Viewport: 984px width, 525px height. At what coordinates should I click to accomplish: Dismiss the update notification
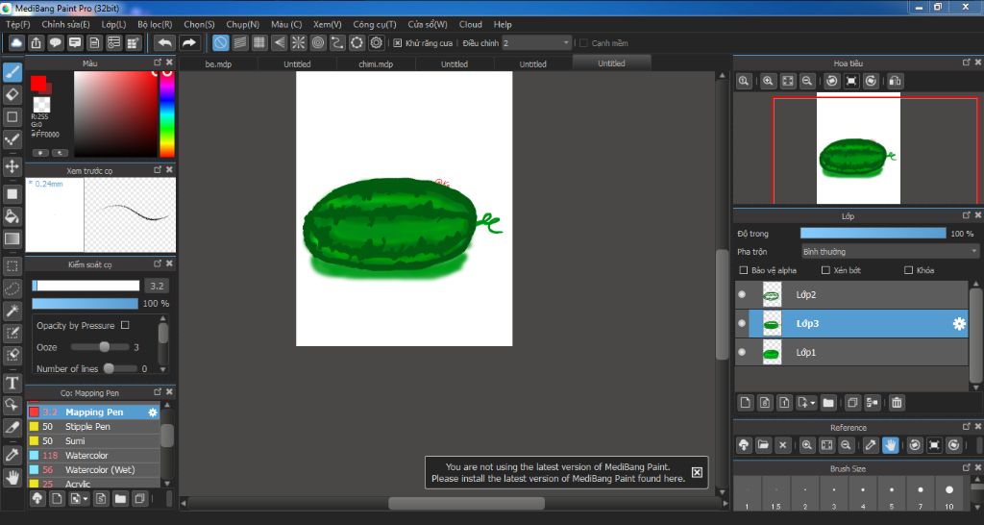click(697, 472)
